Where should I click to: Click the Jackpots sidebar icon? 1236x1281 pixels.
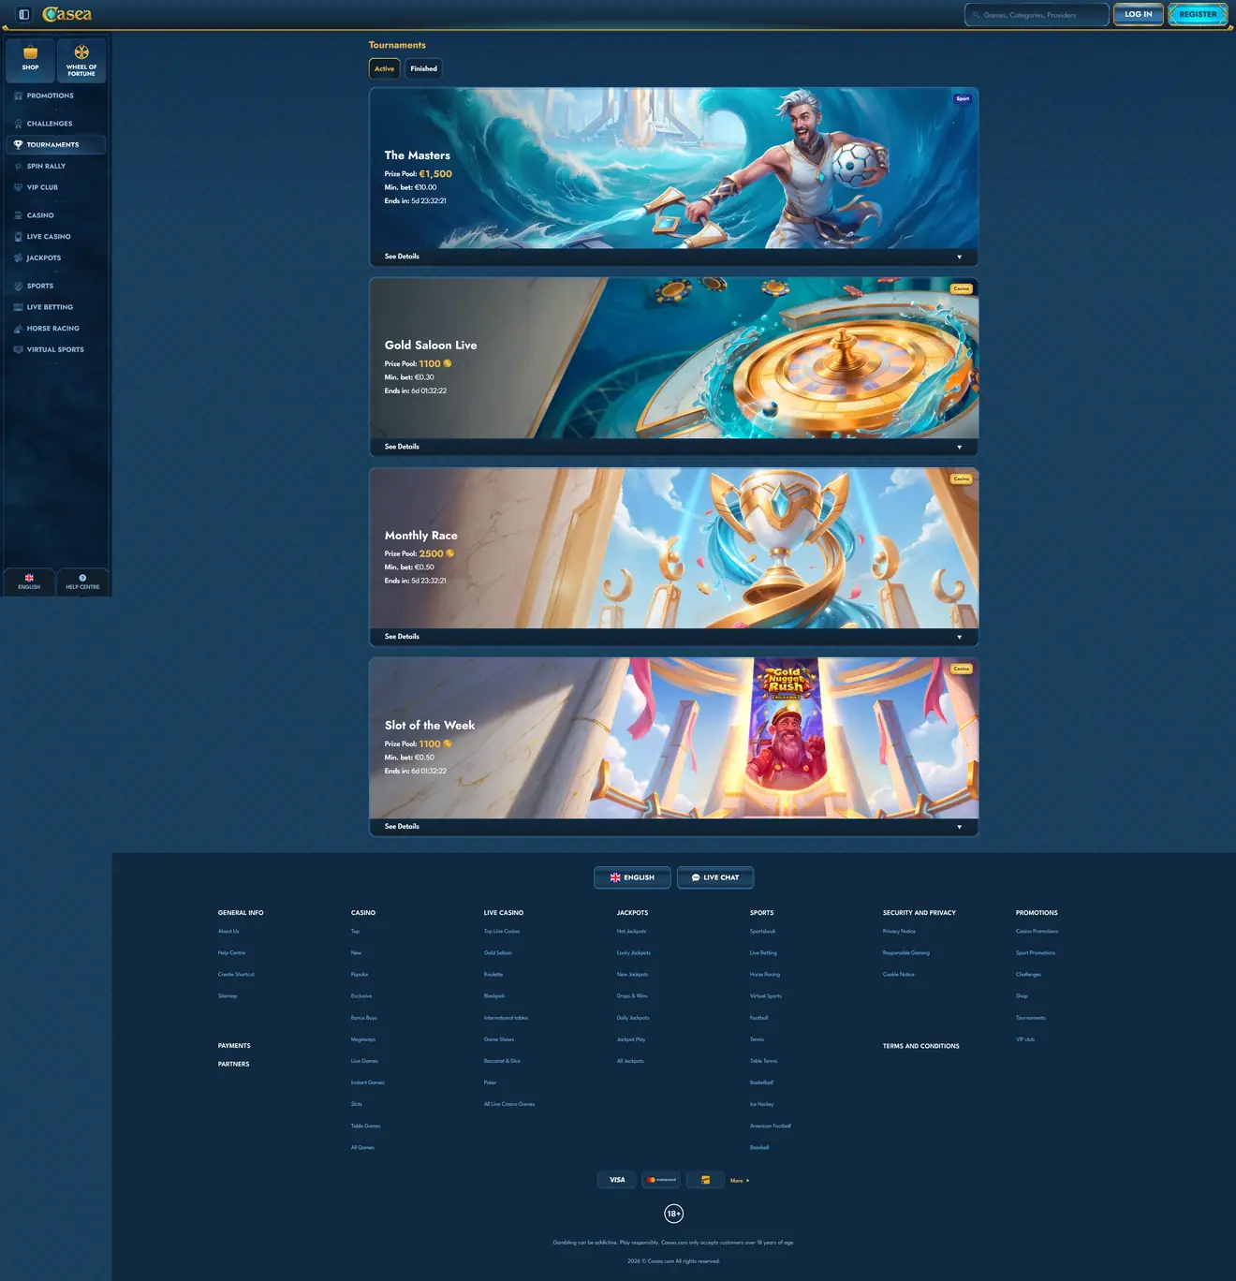pyautogui.click(x=18, y=258)
